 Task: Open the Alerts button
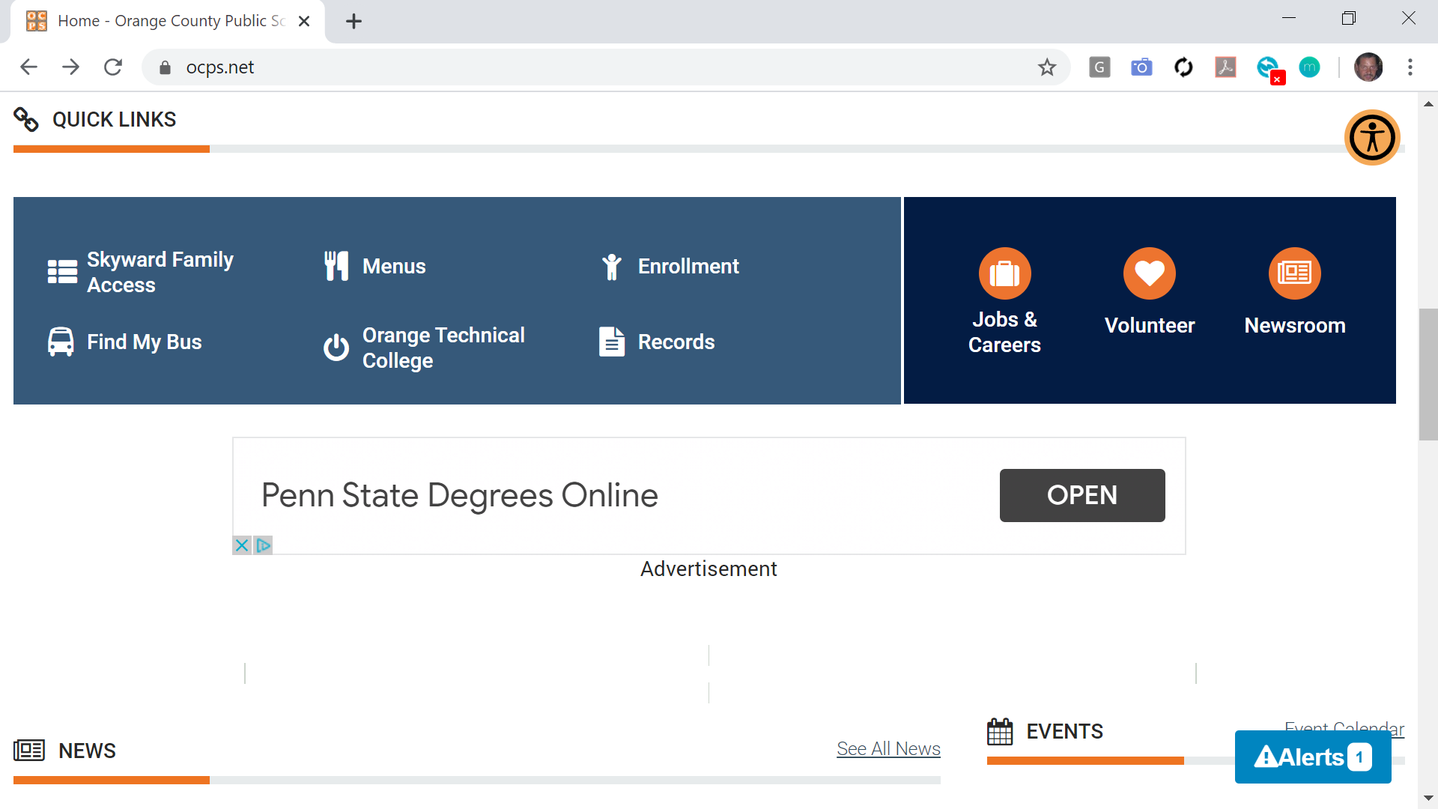[x=1313, y=757]
